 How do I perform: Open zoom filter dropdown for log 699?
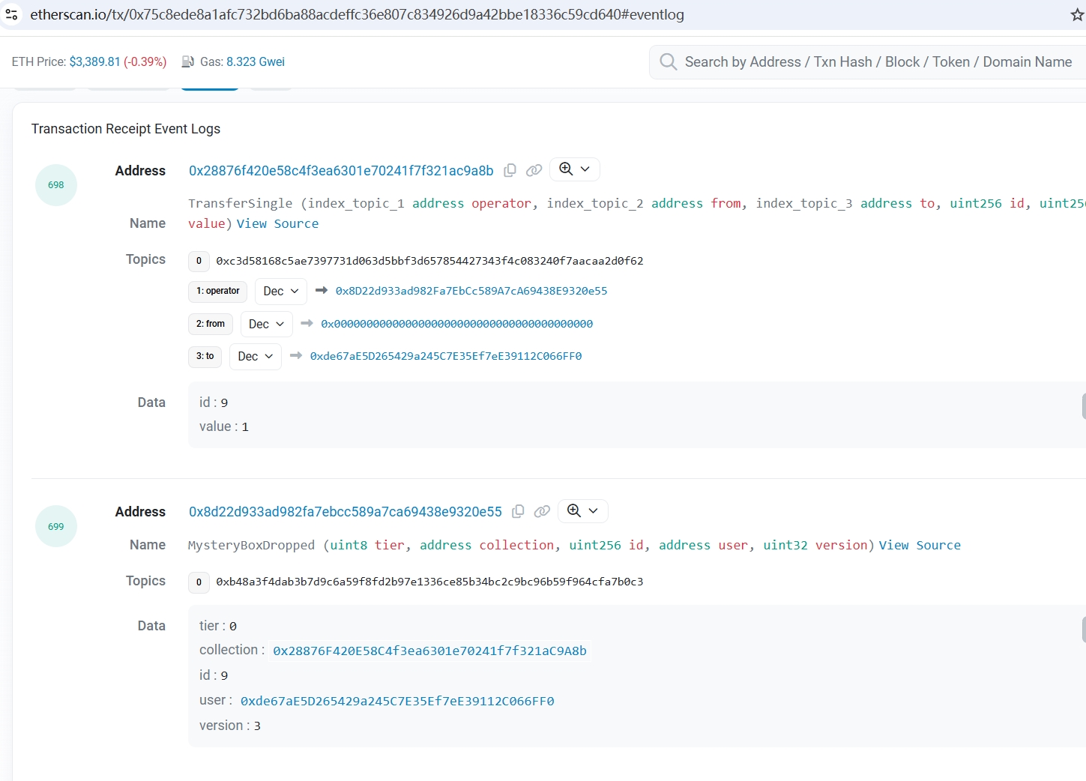tap(583, 510)
